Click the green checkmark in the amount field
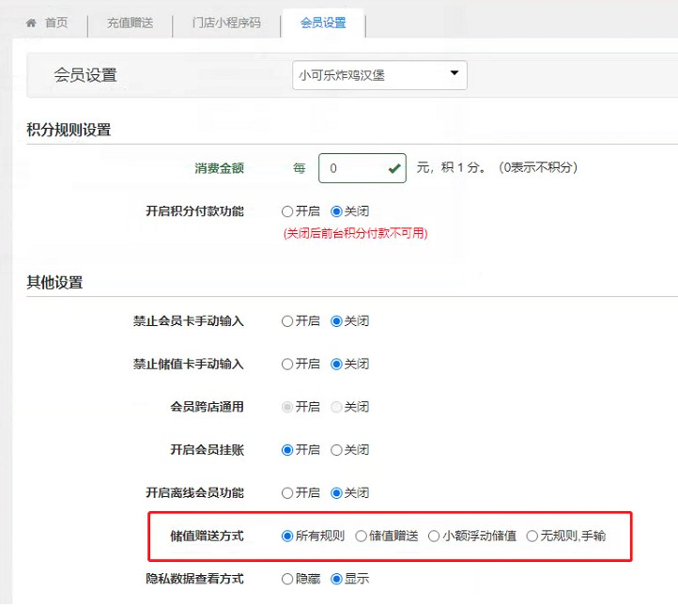The width and height of the screenshot is (678, 607). pos(393,168)
